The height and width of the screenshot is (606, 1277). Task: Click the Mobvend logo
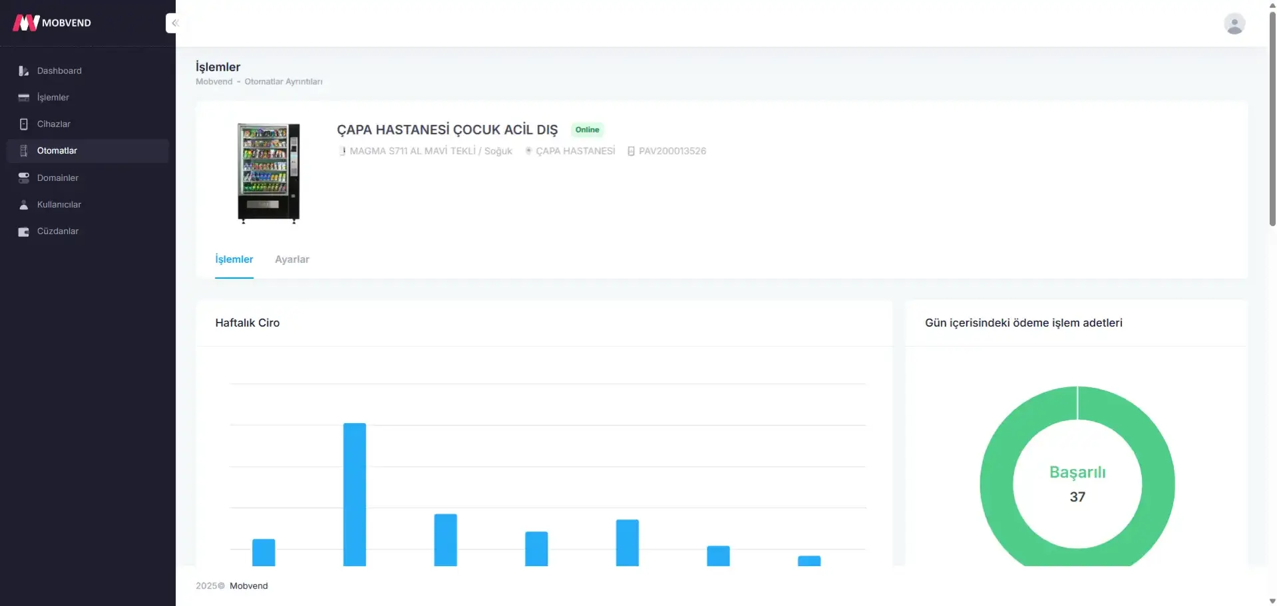point(52,23)
